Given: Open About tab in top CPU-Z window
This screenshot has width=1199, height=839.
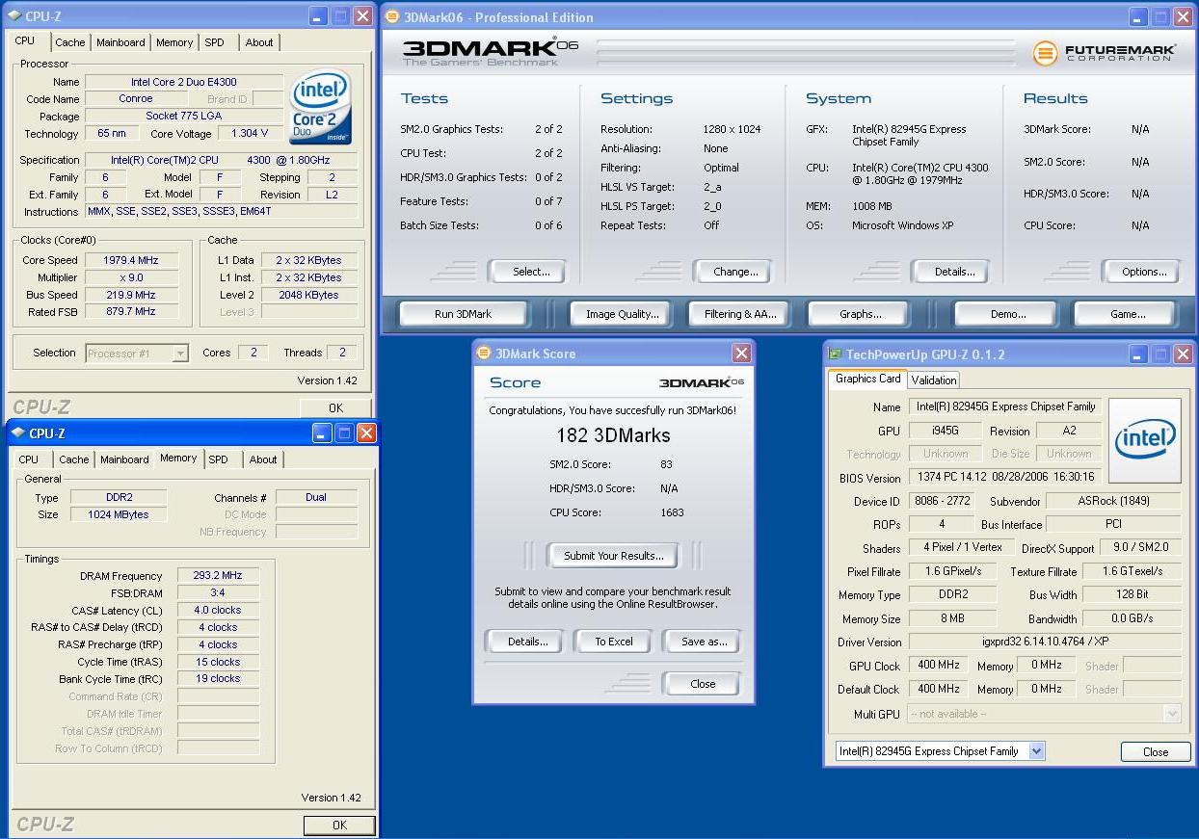Looking at the screenshot, I should (258, 42).
